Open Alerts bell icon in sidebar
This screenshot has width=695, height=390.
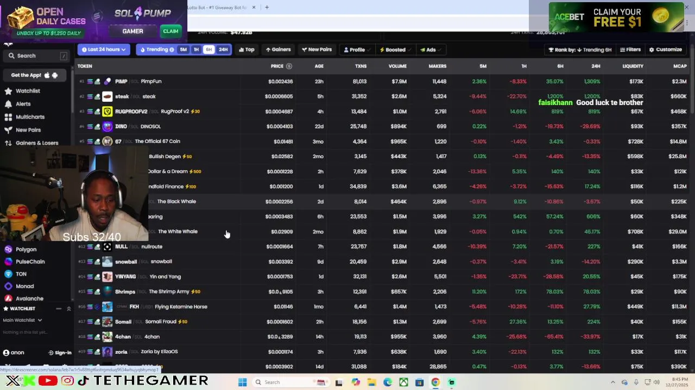coord(8,104)
